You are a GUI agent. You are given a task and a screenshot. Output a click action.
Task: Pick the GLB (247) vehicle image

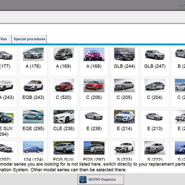(155, 54)
